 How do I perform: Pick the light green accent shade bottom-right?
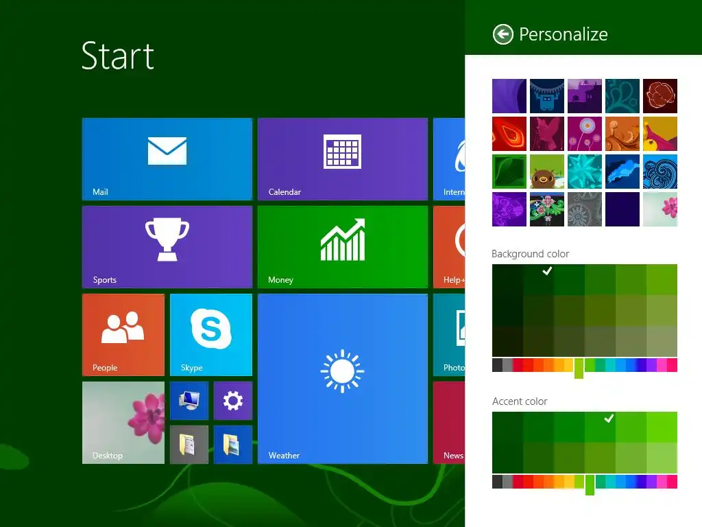(662, 458)
